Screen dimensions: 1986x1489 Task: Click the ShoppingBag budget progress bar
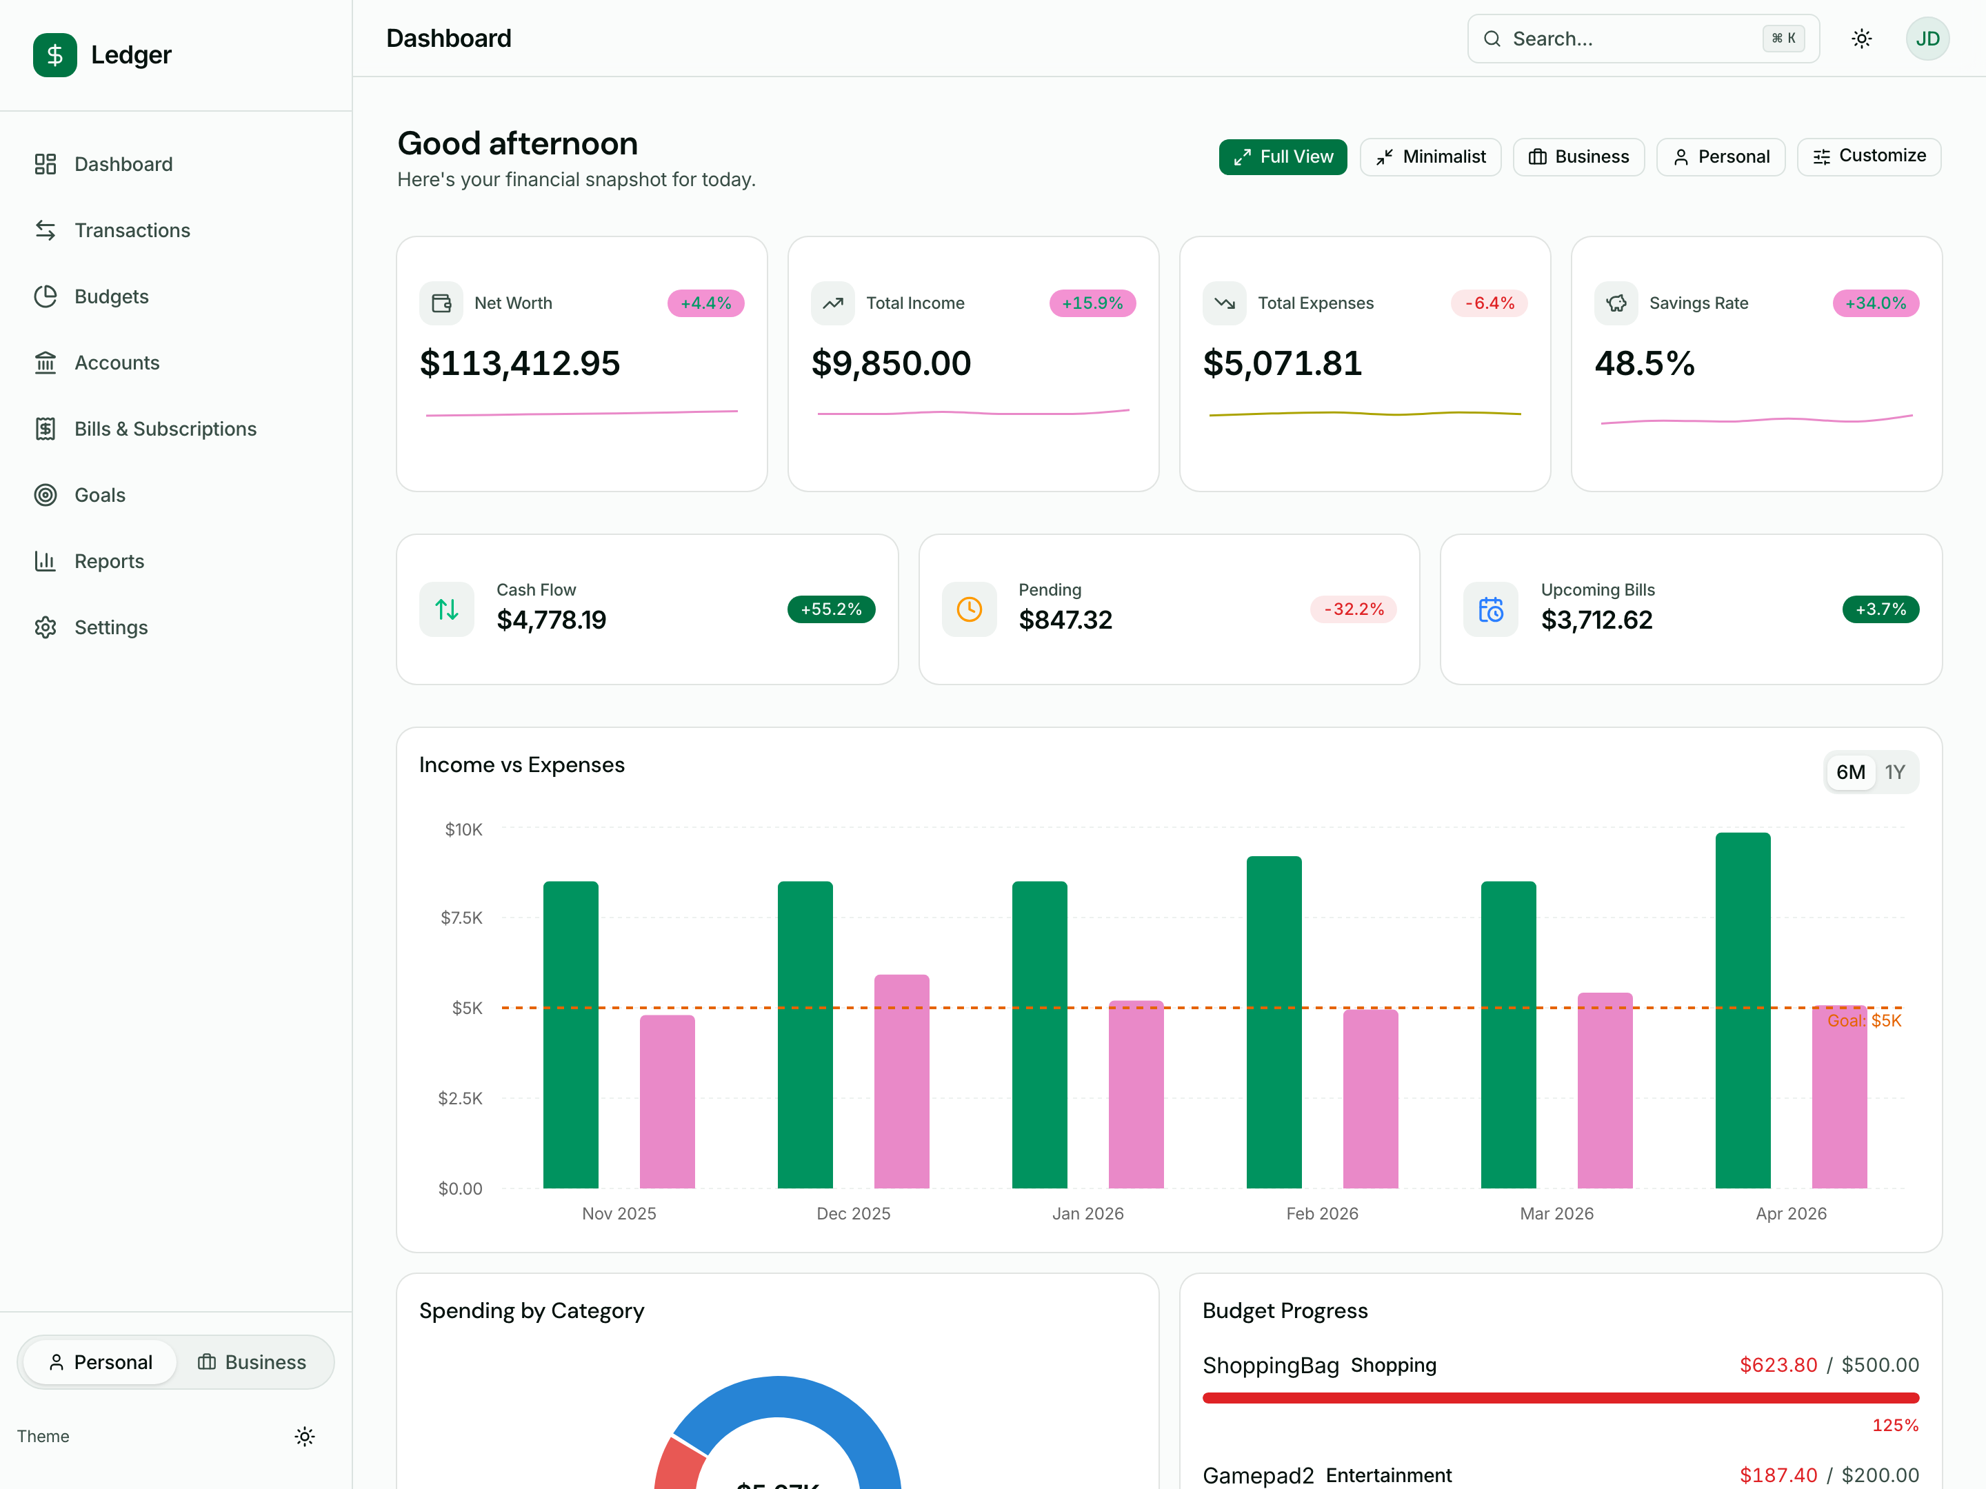(x=1561, y=1397)
